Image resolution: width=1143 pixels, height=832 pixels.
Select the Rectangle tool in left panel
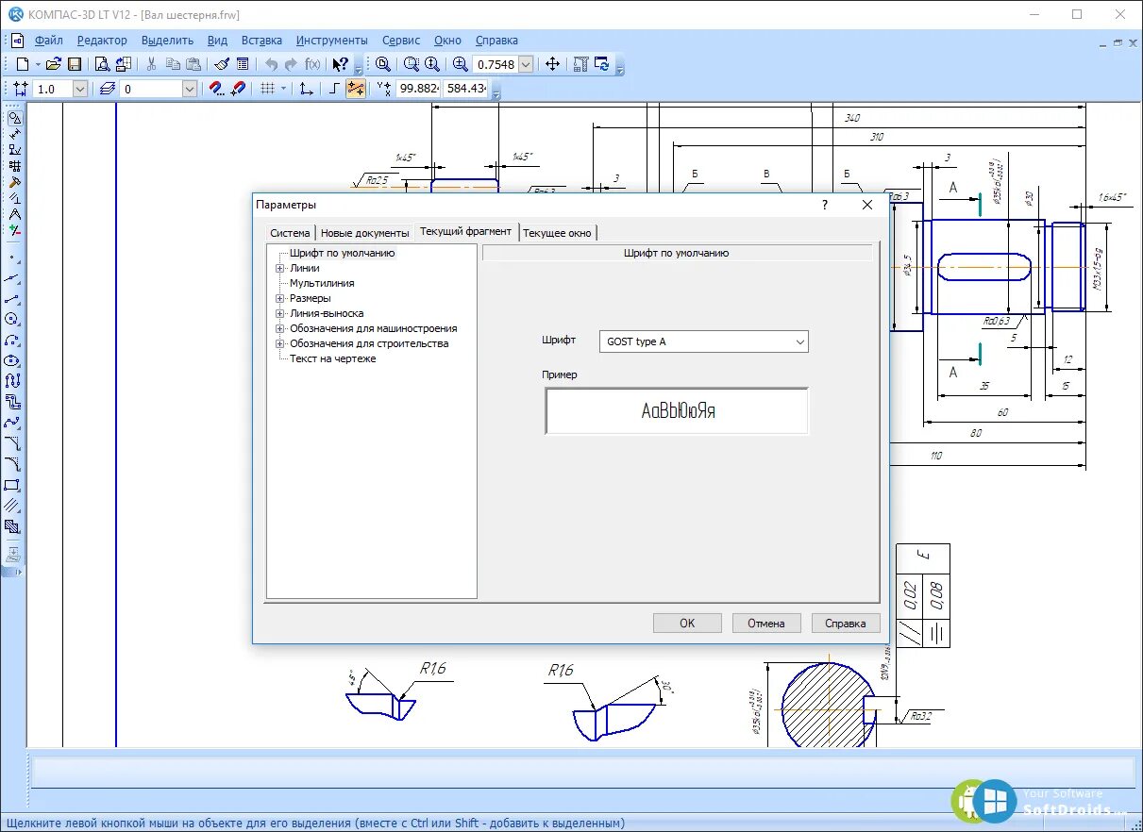[13, 485]
